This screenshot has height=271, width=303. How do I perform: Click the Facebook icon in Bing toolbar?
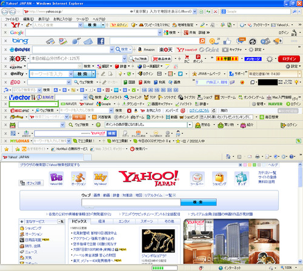pyautogui.click(x=101, y=41)
